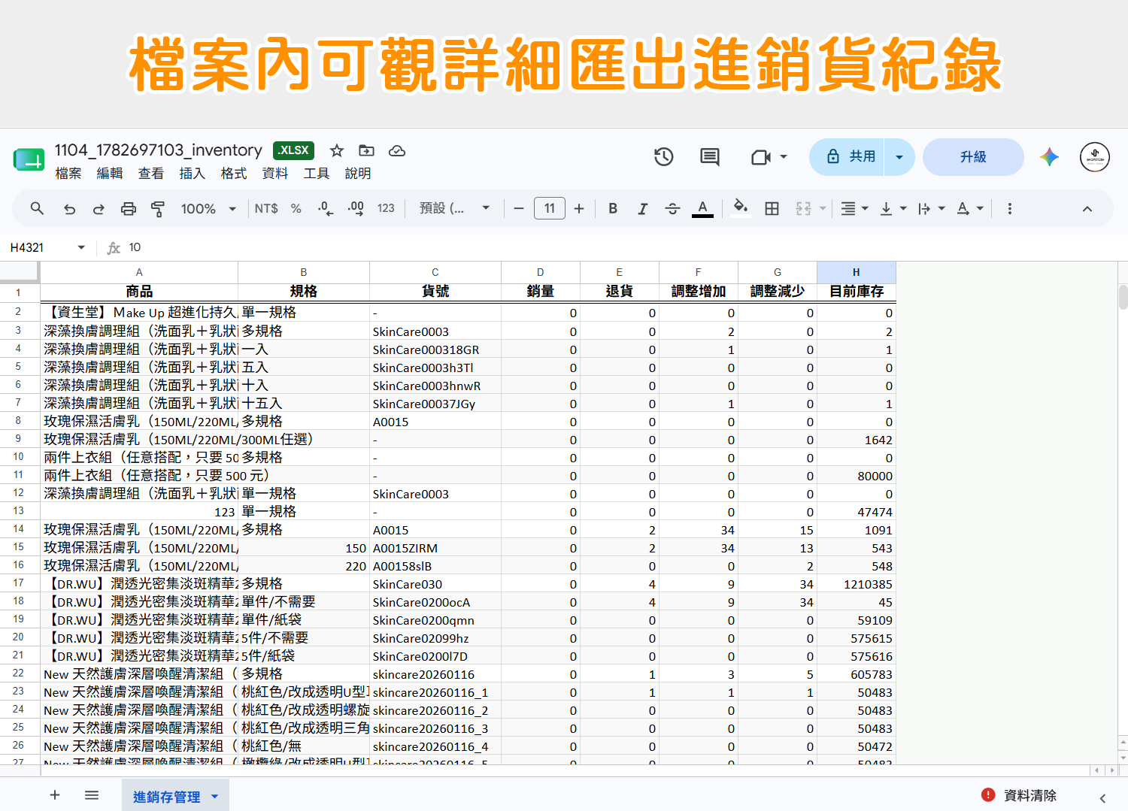Screen dimensions: 1128x811
Task: Open the 格式 menu
Action: pos(234,174)
